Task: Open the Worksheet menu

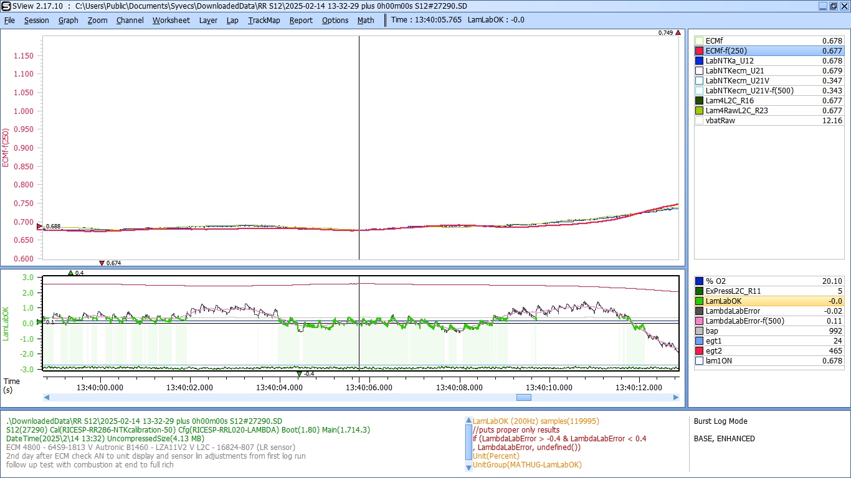Action: (x=171, y=20)
